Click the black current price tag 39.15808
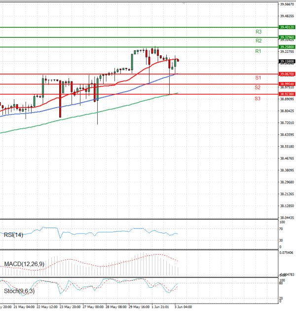This screenshot has height=311, width=296. [287, 62]
